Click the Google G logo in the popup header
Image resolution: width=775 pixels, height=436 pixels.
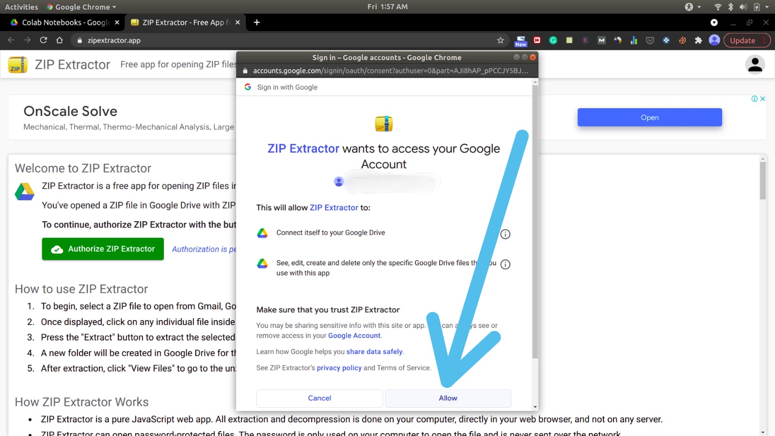(x=248, y=87)
